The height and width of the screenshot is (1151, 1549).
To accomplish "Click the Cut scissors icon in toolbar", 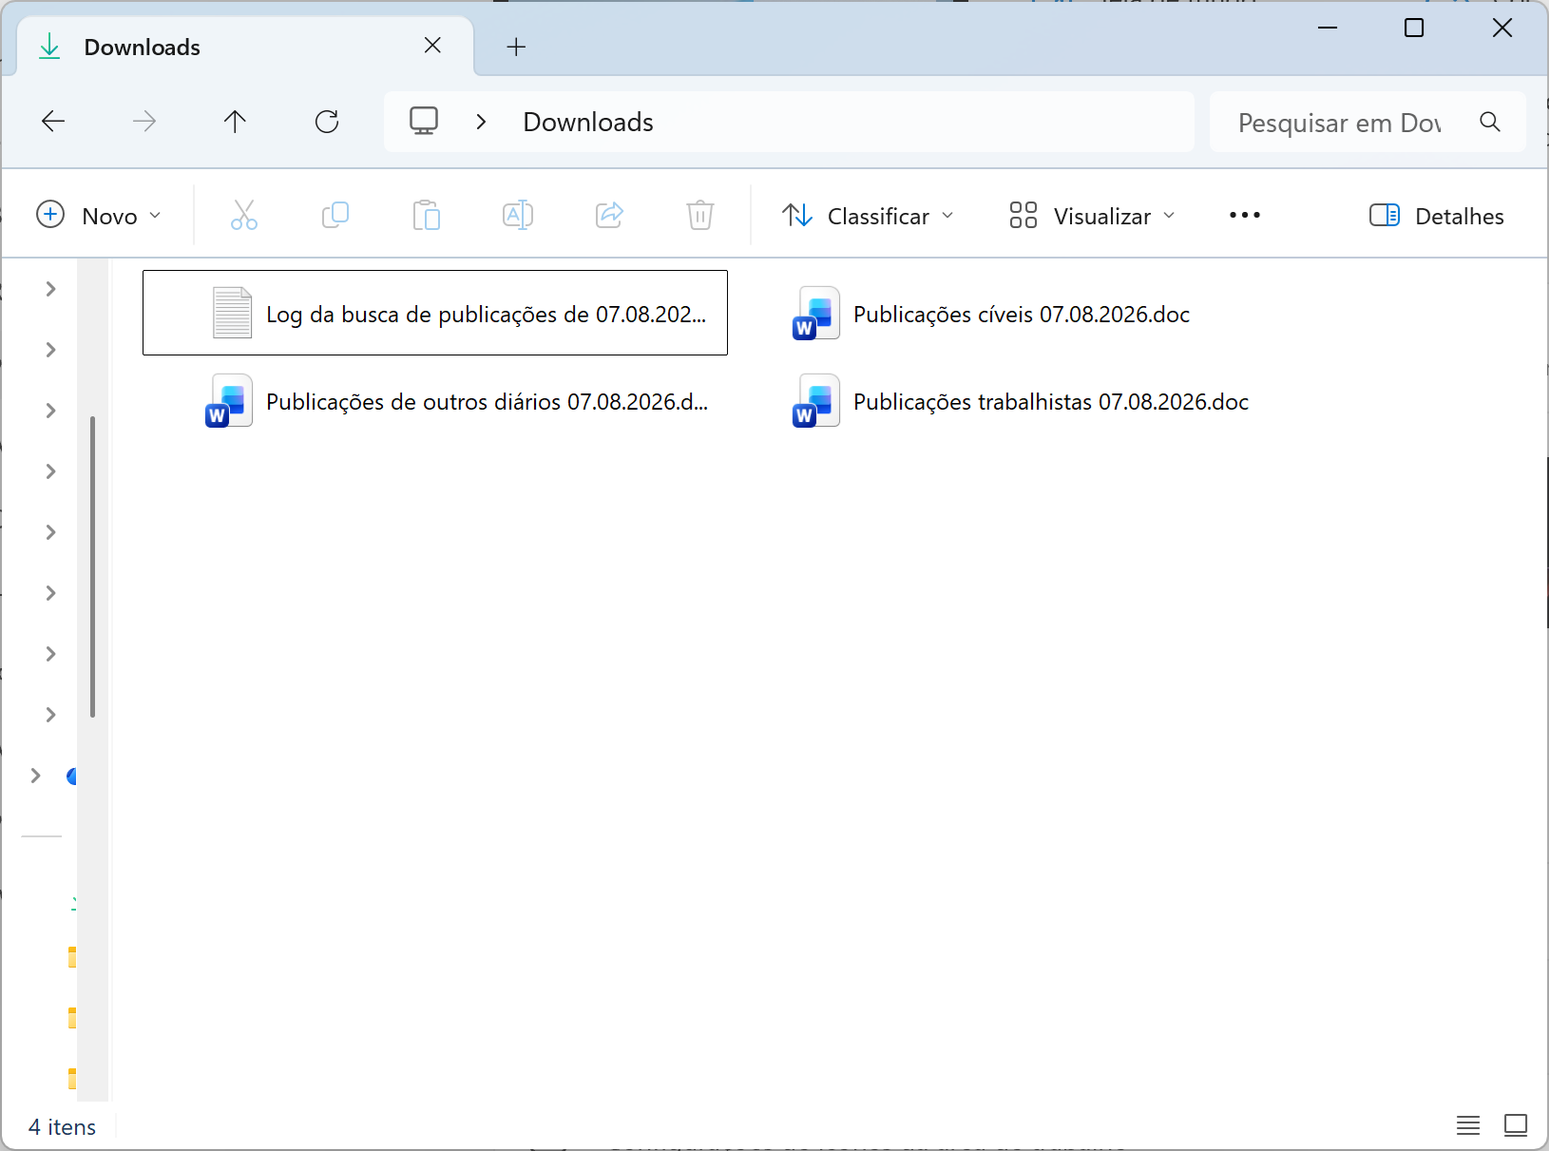I will [x=244, y=216].
